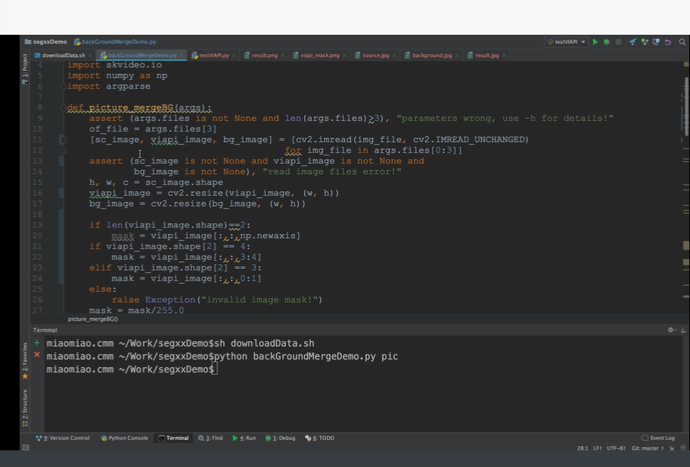
Task: Run the testVIAPI configuration with the green play icon
Action: [595, 42]
